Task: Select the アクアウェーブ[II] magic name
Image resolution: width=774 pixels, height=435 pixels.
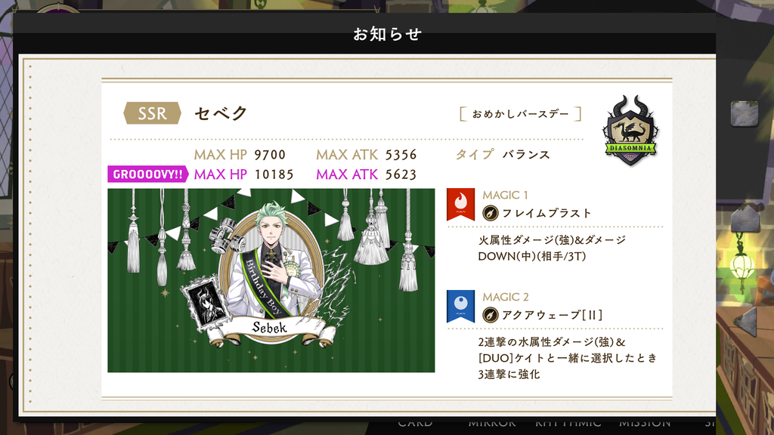Action: click(x=552, y=315)
